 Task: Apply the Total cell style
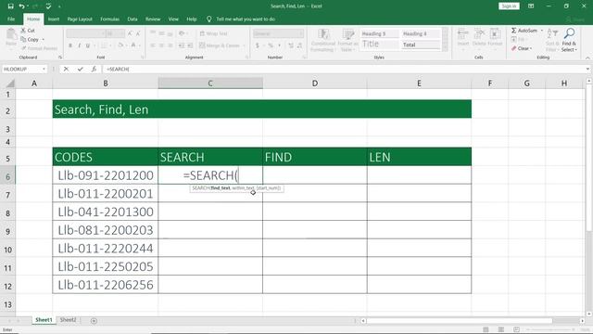coord(421,45)
